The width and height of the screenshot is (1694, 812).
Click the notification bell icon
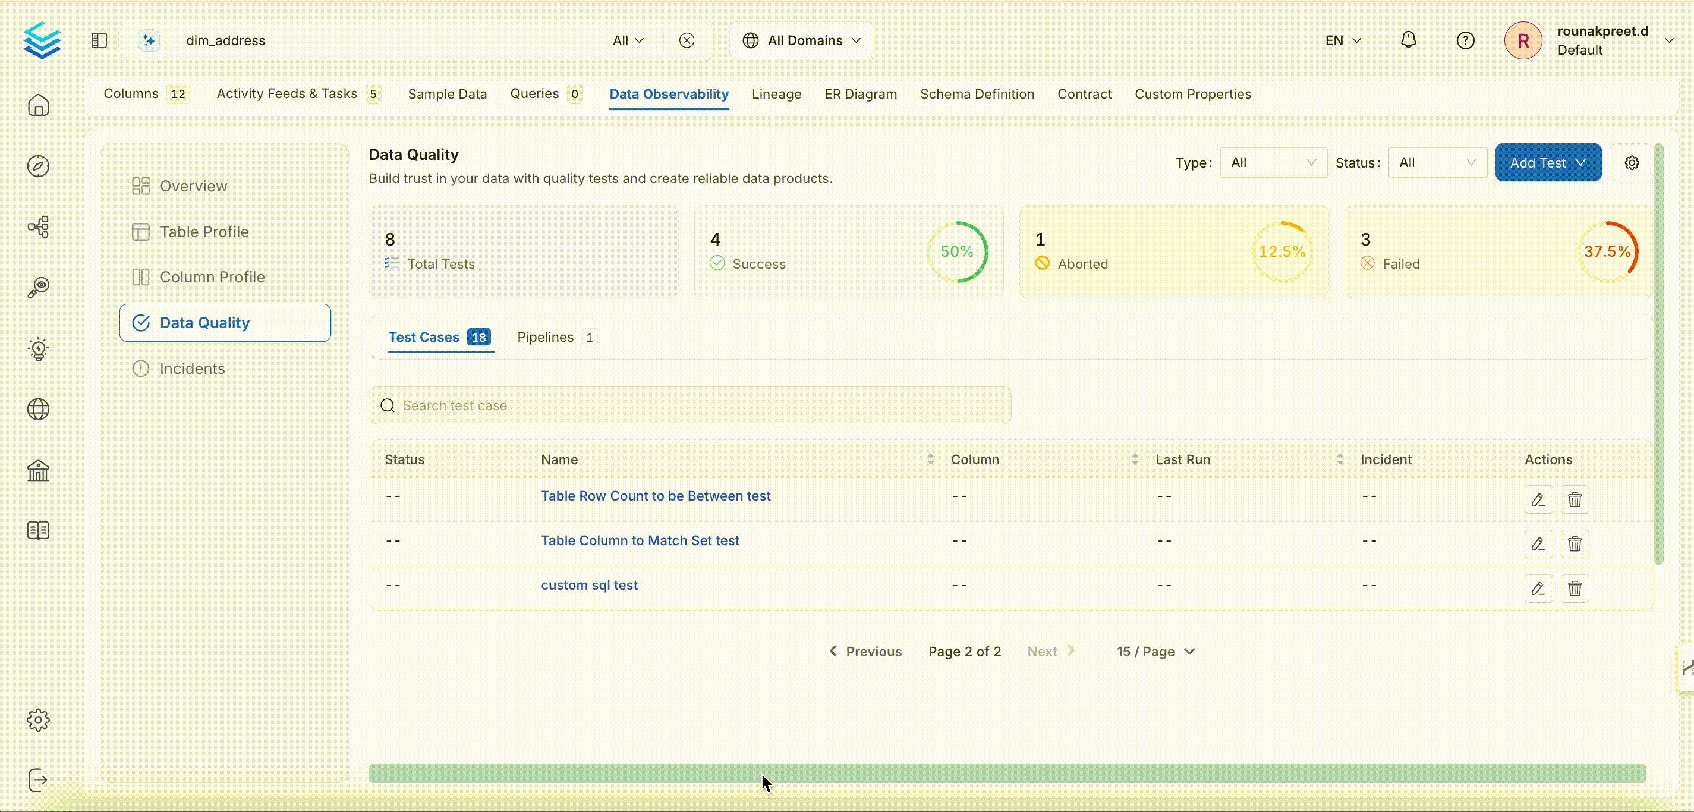[1408, 40]
